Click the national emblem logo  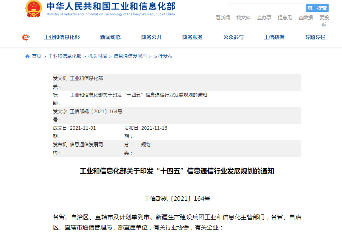[34, 9]
